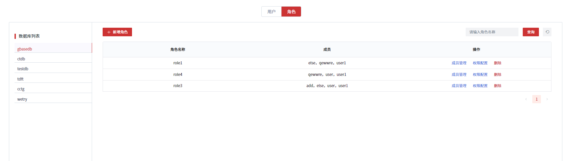Select gbasedb in the database list
Screen dimensions: 564x161
tap(25, 49)
